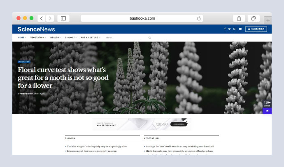Click the purple shopping cart icon

pos(267,111)
